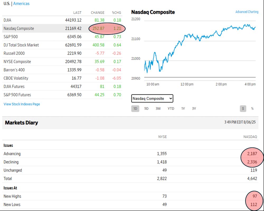Click the Markets Diary section heading
Viewport: 264px width, 211px height.
(x=21, y=123)
